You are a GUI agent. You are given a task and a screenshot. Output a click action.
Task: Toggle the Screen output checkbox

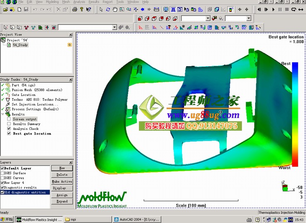click(9, 119)
